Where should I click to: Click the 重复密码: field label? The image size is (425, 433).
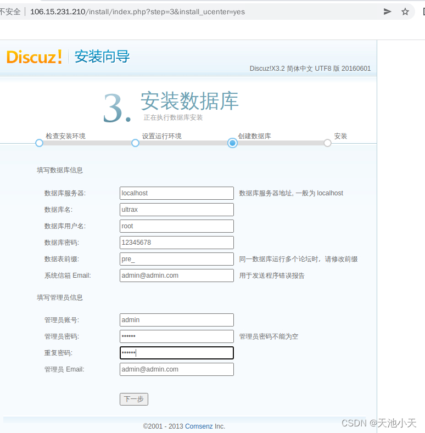click(x=58, y=353)
